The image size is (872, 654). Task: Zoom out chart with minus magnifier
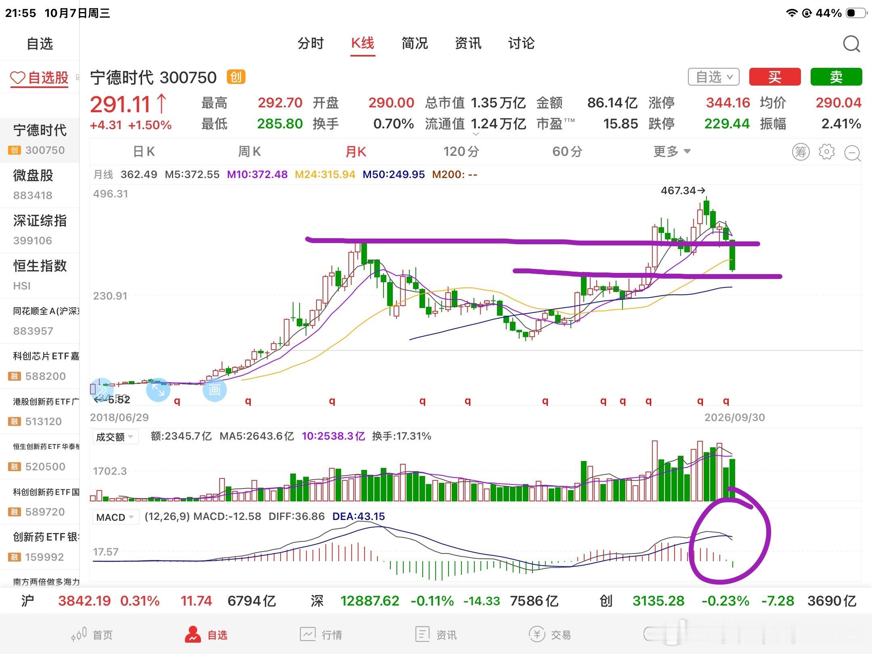853,153
